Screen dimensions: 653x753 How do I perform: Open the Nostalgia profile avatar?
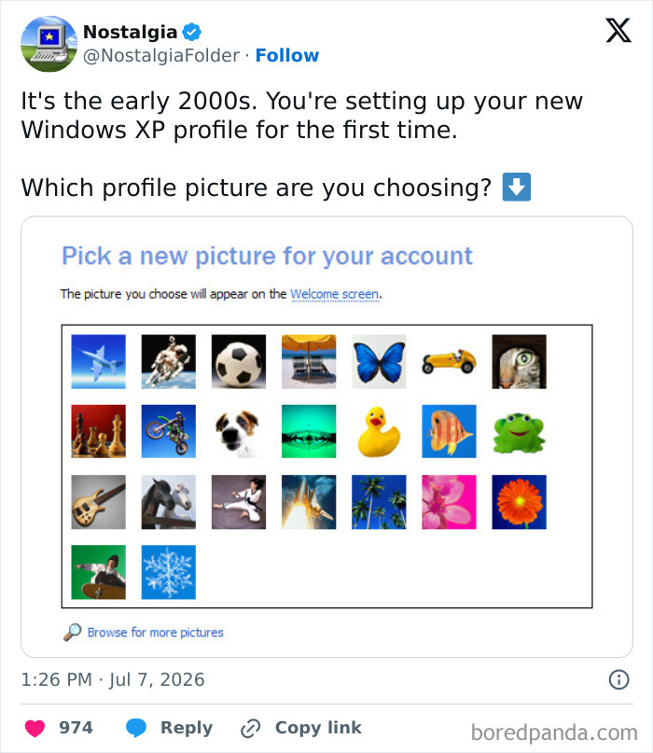[49, 44]
